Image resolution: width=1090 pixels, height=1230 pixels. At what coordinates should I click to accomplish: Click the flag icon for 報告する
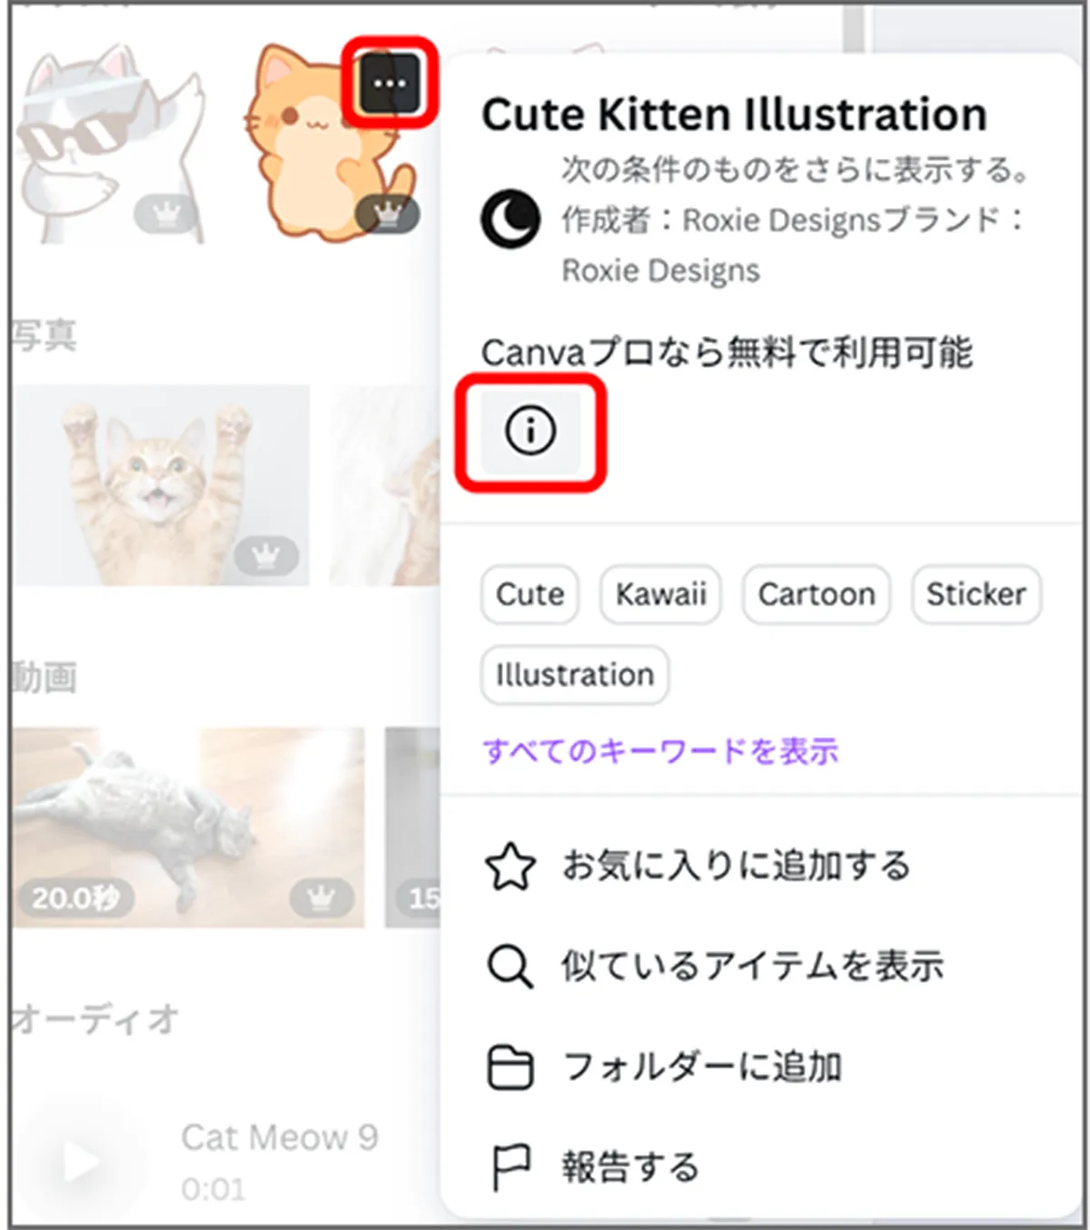[x=509, y=1167]
